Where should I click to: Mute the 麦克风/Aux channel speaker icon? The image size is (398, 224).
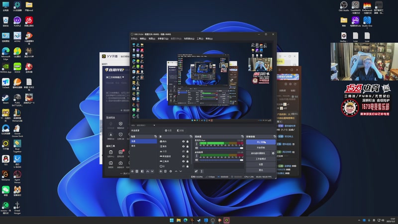point(197,148)
